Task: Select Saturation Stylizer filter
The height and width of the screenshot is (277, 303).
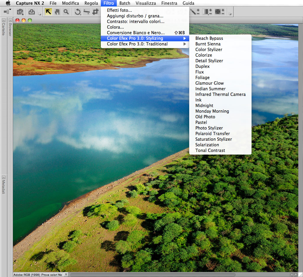Action: click(220, 139)
